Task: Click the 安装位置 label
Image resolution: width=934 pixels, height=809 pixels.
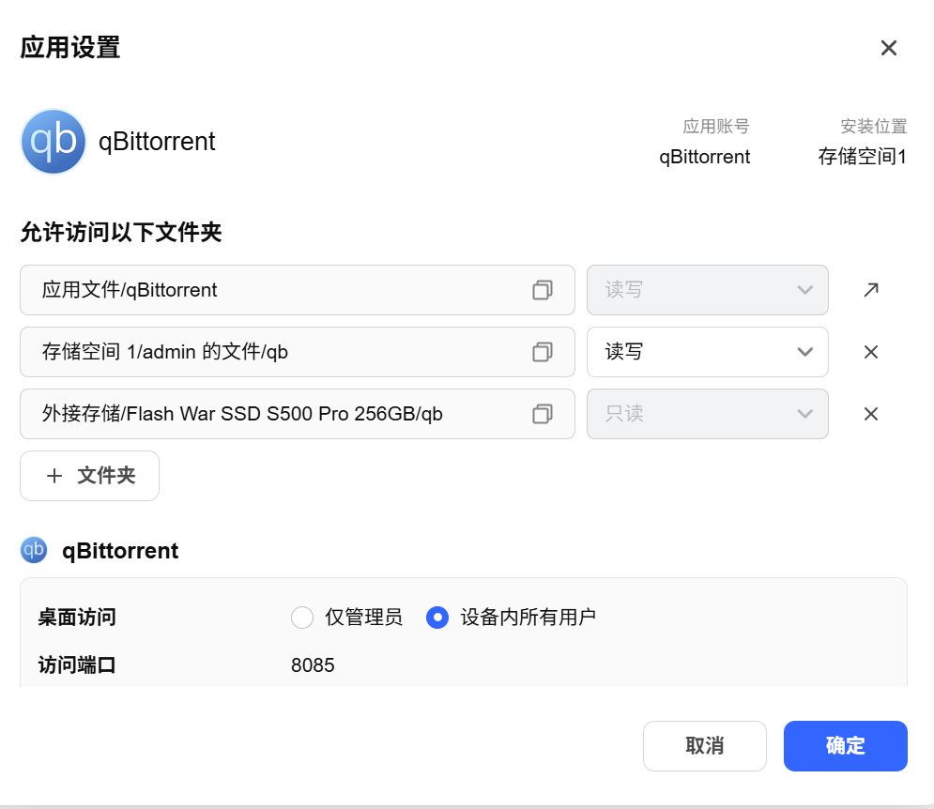Action: [873, 127]
